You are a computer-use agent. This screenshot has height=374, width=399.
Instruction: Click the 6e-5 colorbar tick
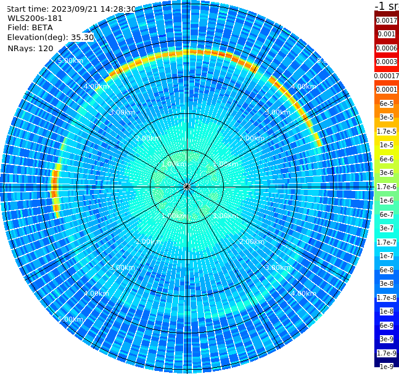(x=387, y=104)
